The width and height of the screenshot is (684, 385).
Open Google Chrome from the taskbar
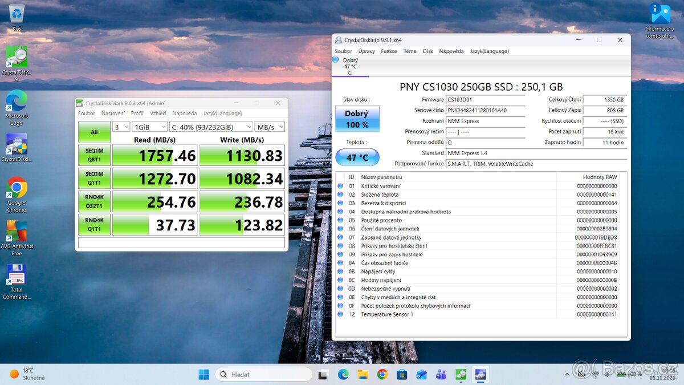point(382,375)
